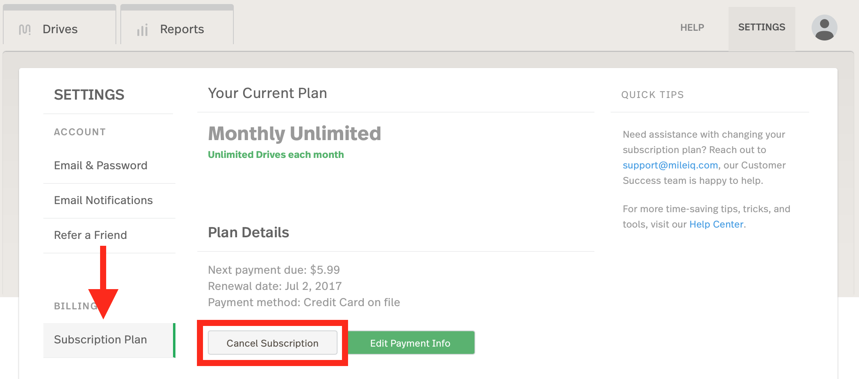Open the SETTINGS menu

pyautogui.click(x=761, y=27)
